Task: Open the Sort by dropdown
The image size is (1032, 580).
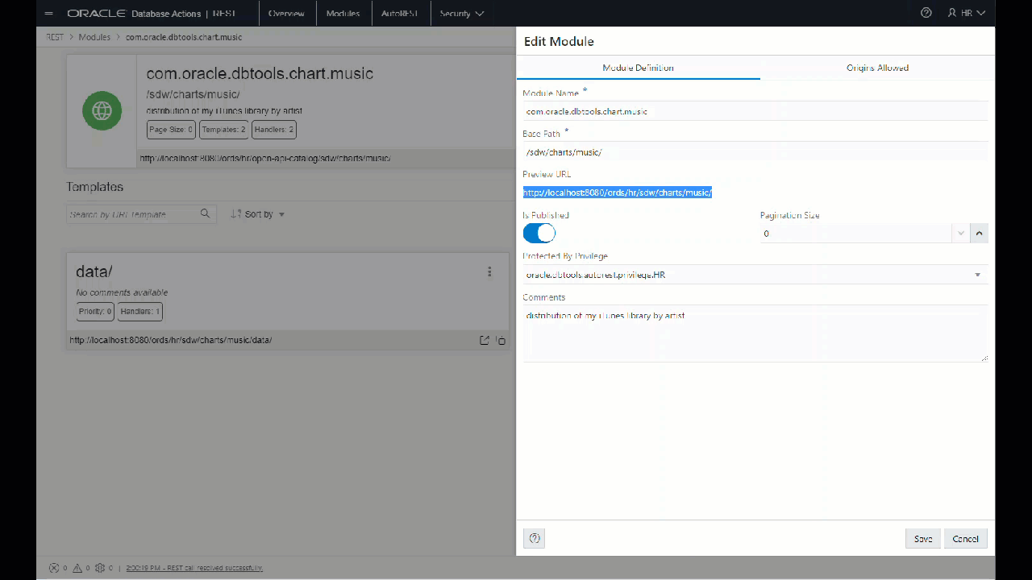Action: click(265, 214)
